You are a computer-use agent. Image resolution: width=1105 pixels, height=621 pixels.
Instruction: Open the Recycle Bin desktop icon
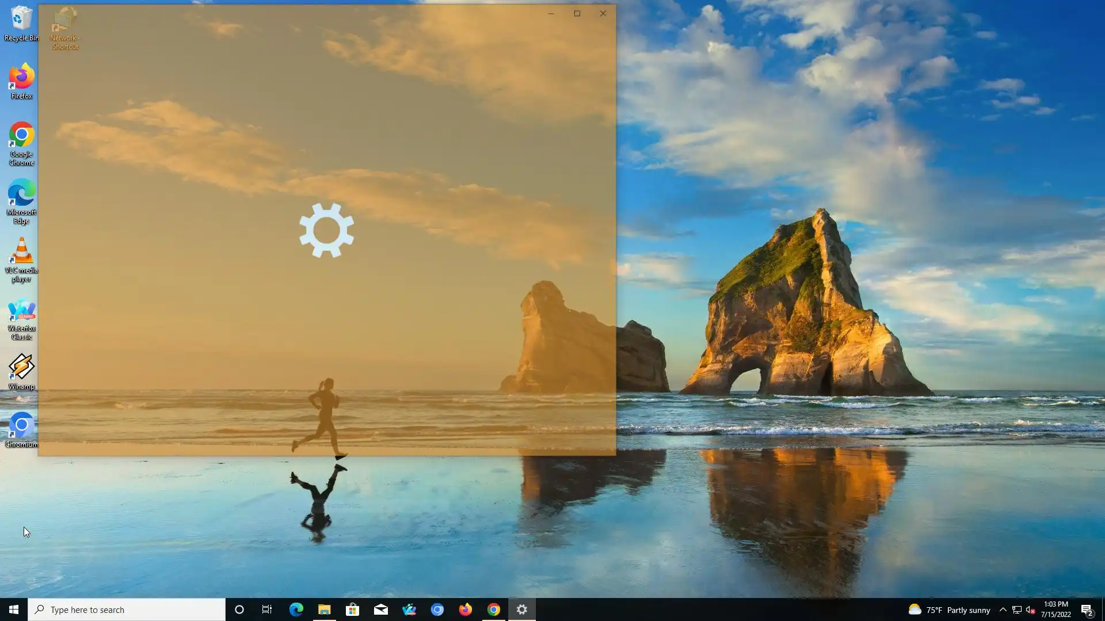click(21, 23)
